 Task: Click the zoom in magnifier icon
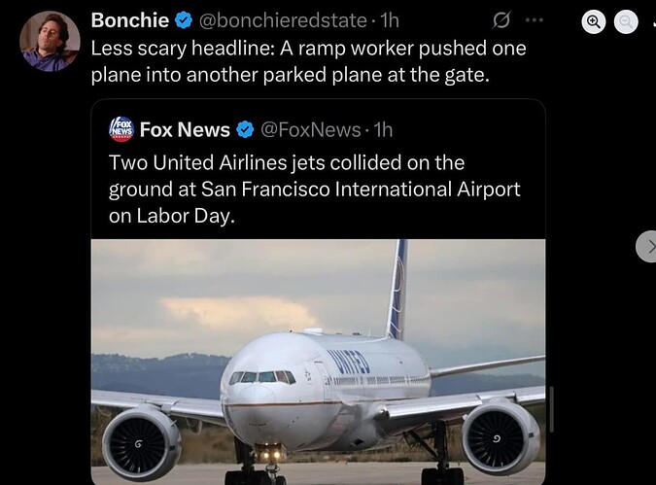point(595,19)
